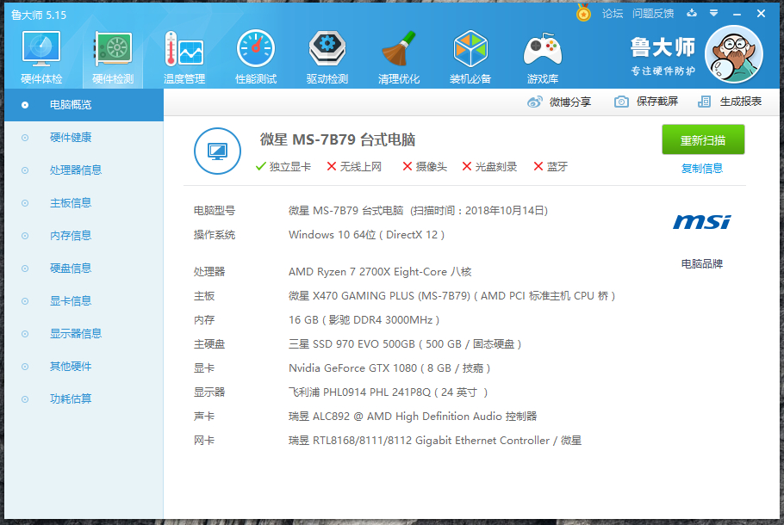Screen dimensions: 784x525
Task: Click the Weibo share icon
Action: tap(534, 102)
